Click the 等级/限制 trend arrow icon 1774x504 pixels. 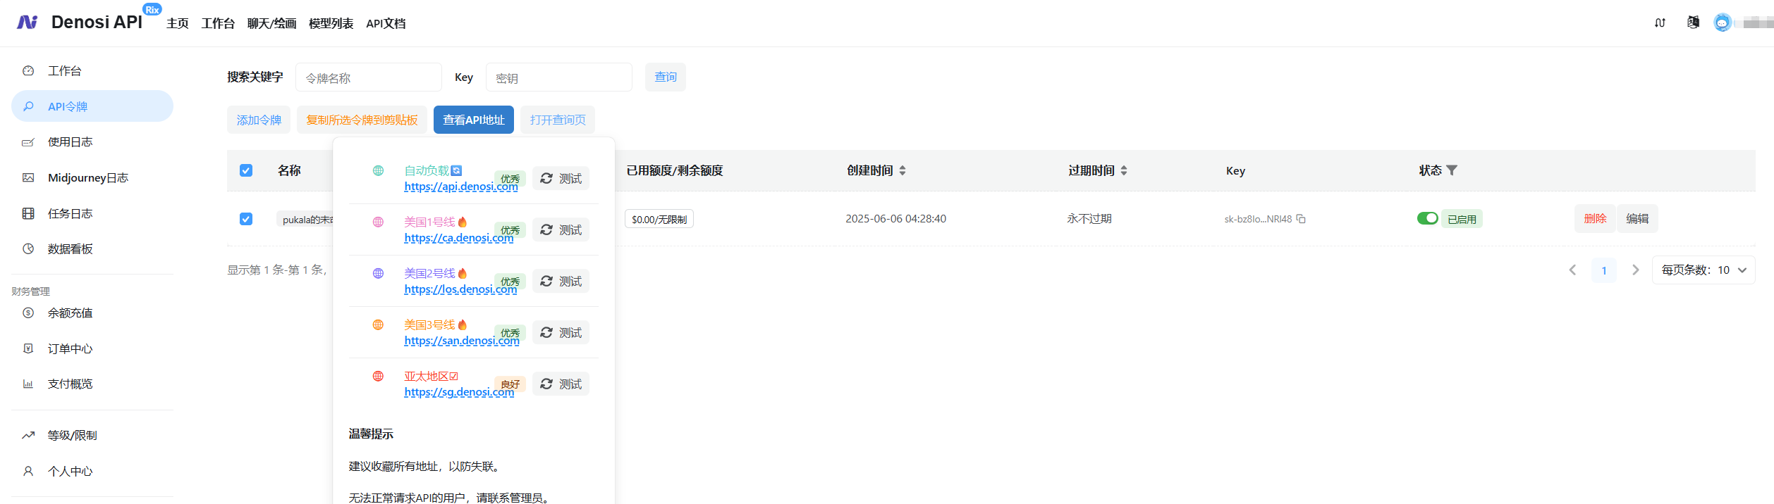point(28,435)
